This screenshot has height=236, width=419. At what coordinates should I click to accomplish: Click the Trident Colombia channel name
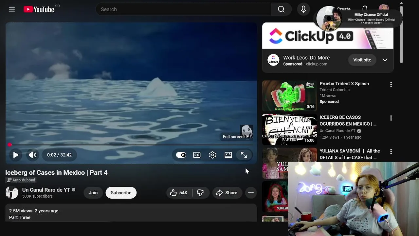click(x=335, y=90)
